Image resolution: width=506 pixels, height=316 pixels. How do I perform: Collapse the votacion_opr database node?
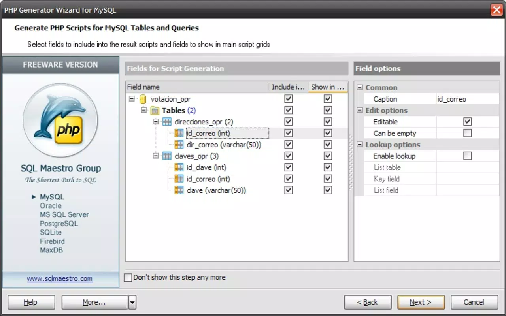tap(132, 99)
